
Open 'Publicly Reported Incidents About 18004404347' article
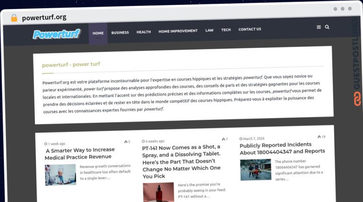(x=282, y=148)
